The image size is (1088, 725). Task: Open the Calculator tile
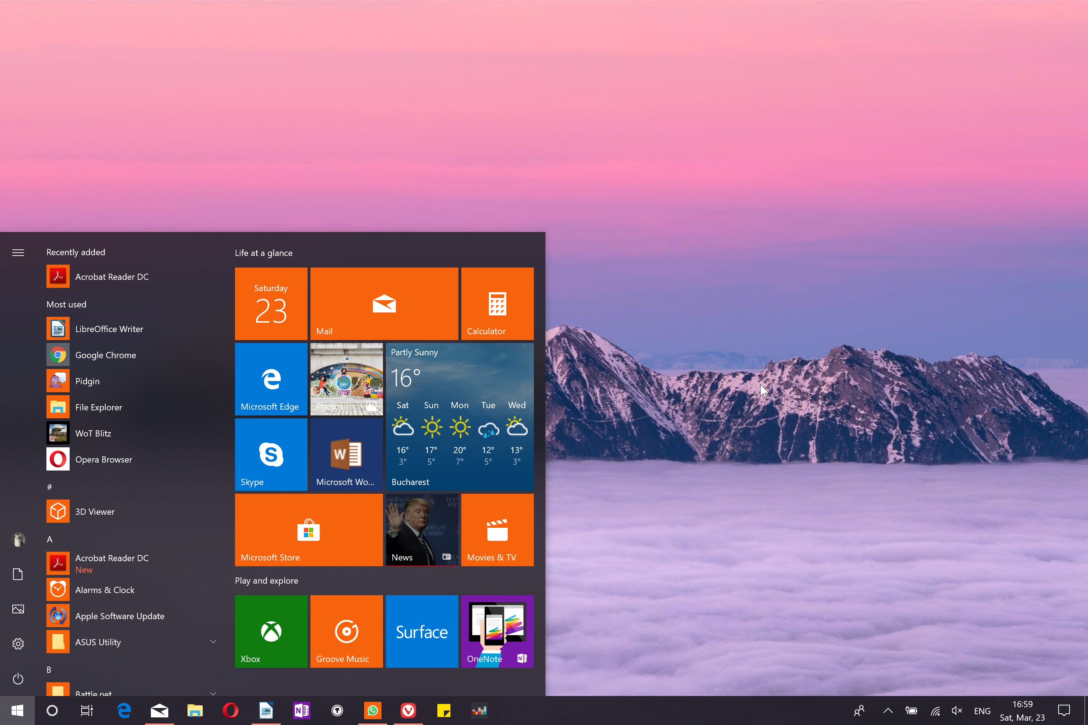pyautogui.click(x=497, y=304)
